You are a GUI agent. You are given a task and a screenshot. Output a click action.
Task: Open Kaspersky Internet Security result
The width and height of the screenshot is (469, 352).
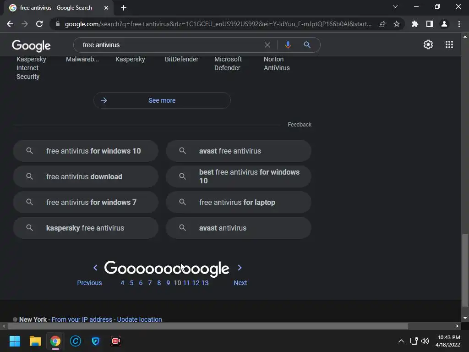click(31, 68)
